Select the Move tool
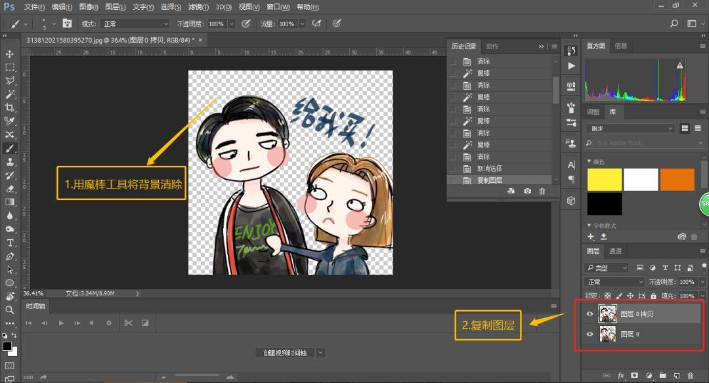 click(x=9, y=54)
